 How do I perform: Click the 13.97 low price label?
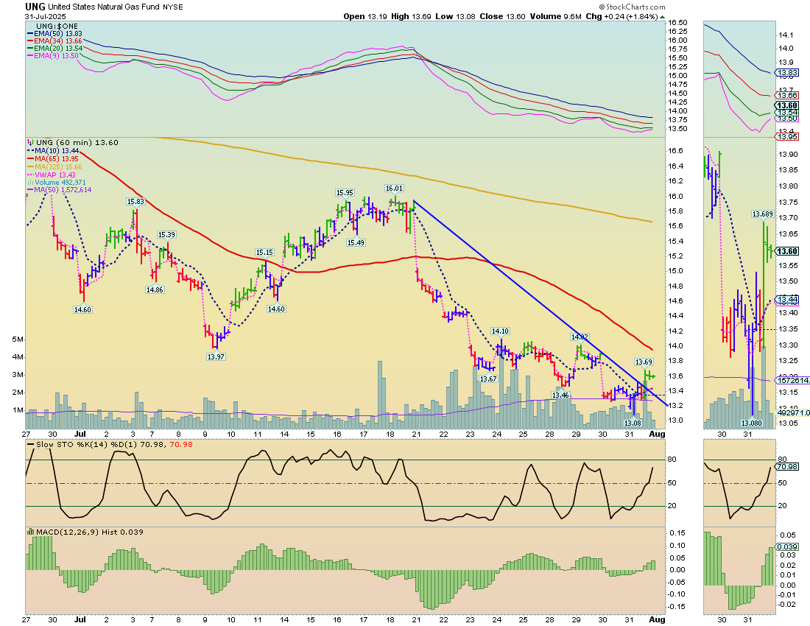click(x=216, y=356)
